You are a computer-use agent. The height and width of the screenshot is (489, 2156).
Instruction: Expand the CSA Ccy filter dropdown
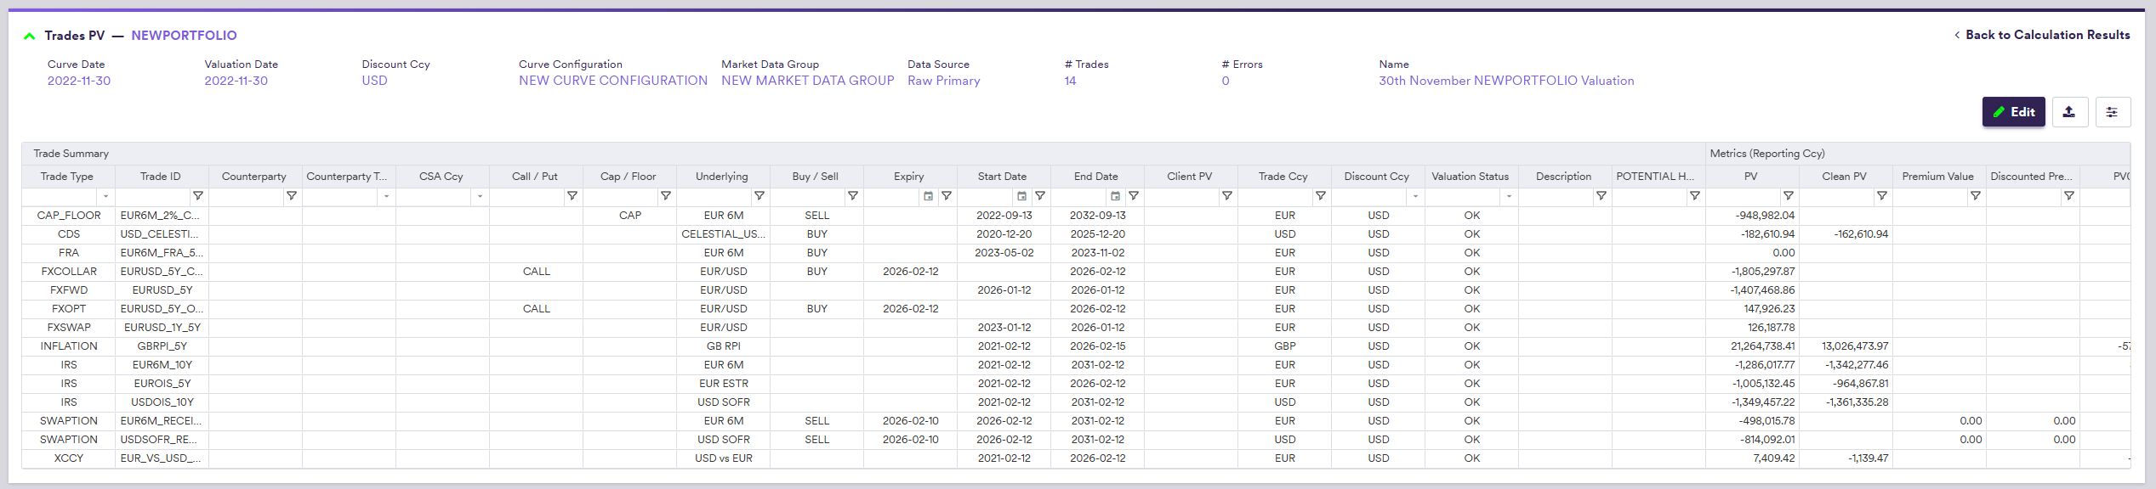coord(480,196)
